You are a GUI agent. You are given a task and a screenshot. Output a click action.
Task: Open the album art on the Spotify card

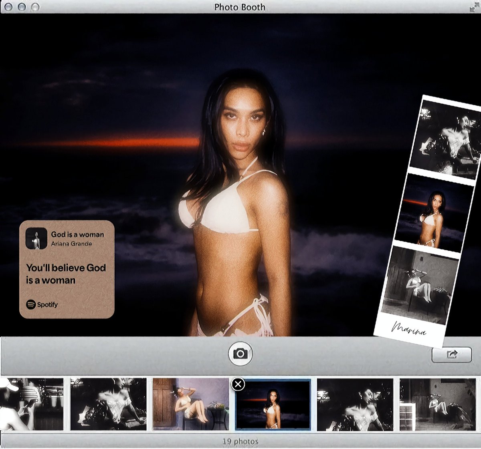[36, 238]
